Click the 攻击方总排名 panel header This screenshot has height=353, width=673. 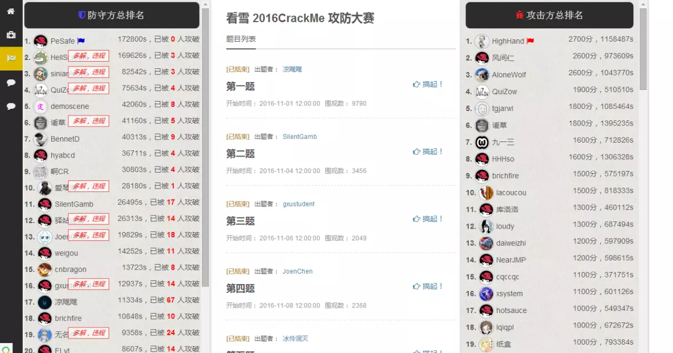click(x=550, y=15)
